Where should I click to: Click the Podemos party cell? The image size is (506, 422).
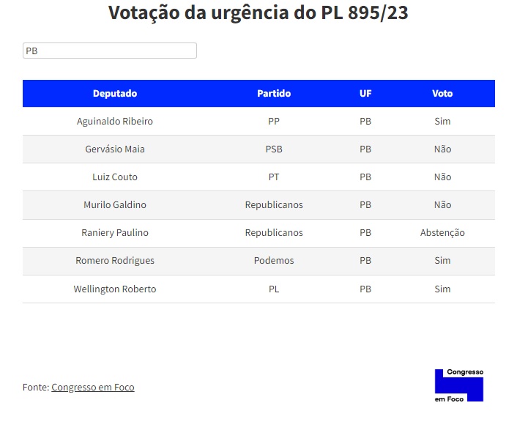click(x=274, y=260)
